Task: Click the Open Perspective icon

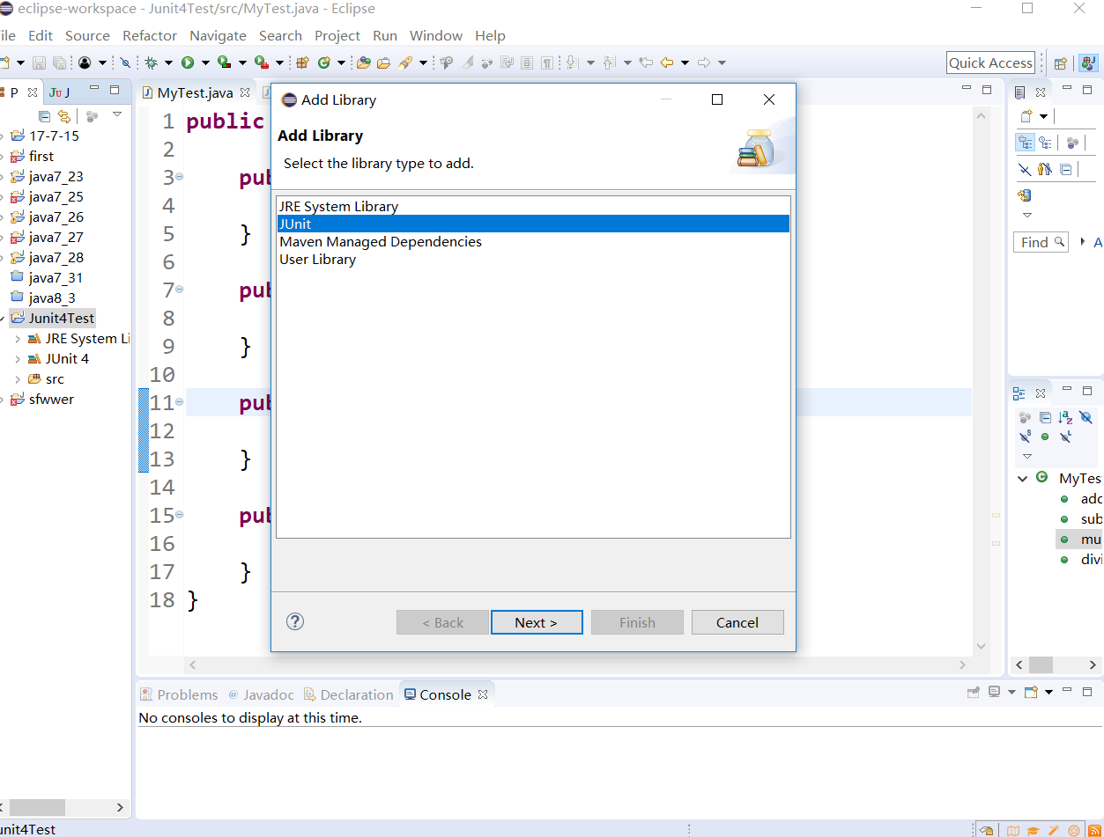Action: pyautogui.click(x=1061, y=62)
